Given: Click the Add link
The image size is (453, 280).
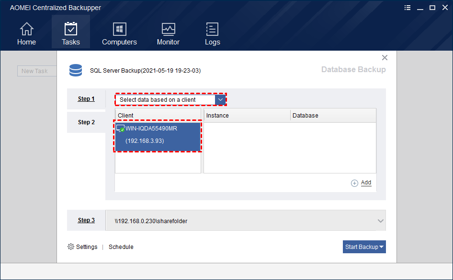Looking at the screenshot, I should (366, 183).
